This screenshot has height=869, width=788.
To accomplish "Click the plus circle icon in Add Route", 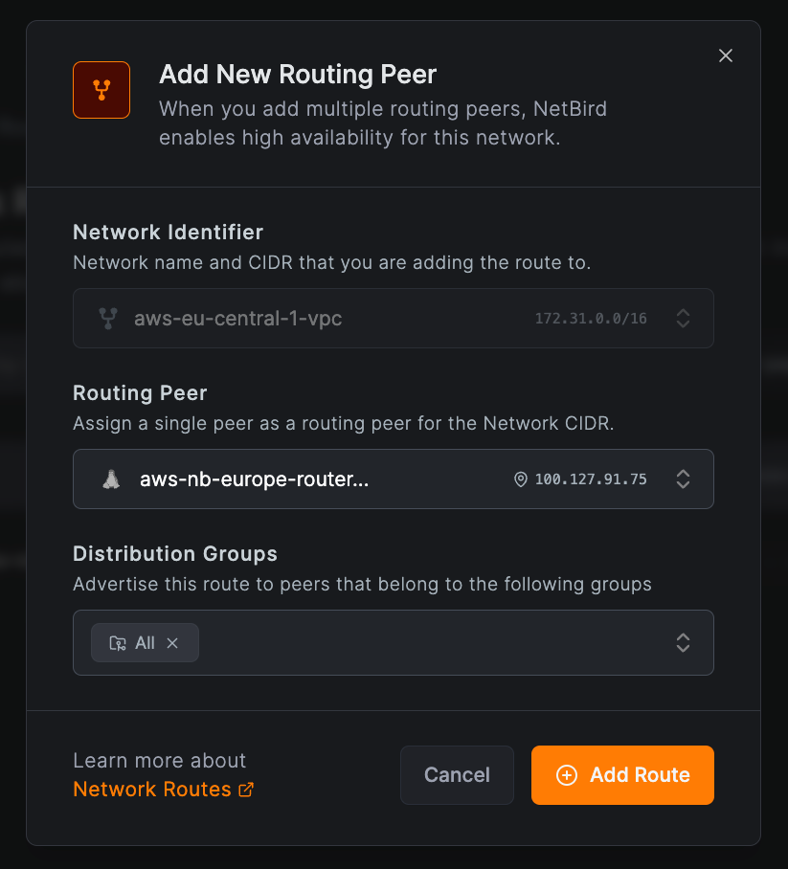I will [567, 775].
